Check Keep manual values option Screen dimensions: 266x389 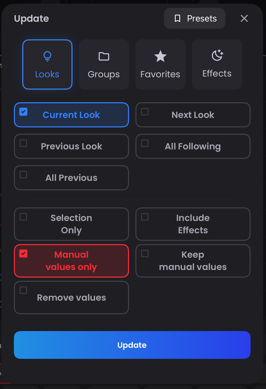click(145, 253)
